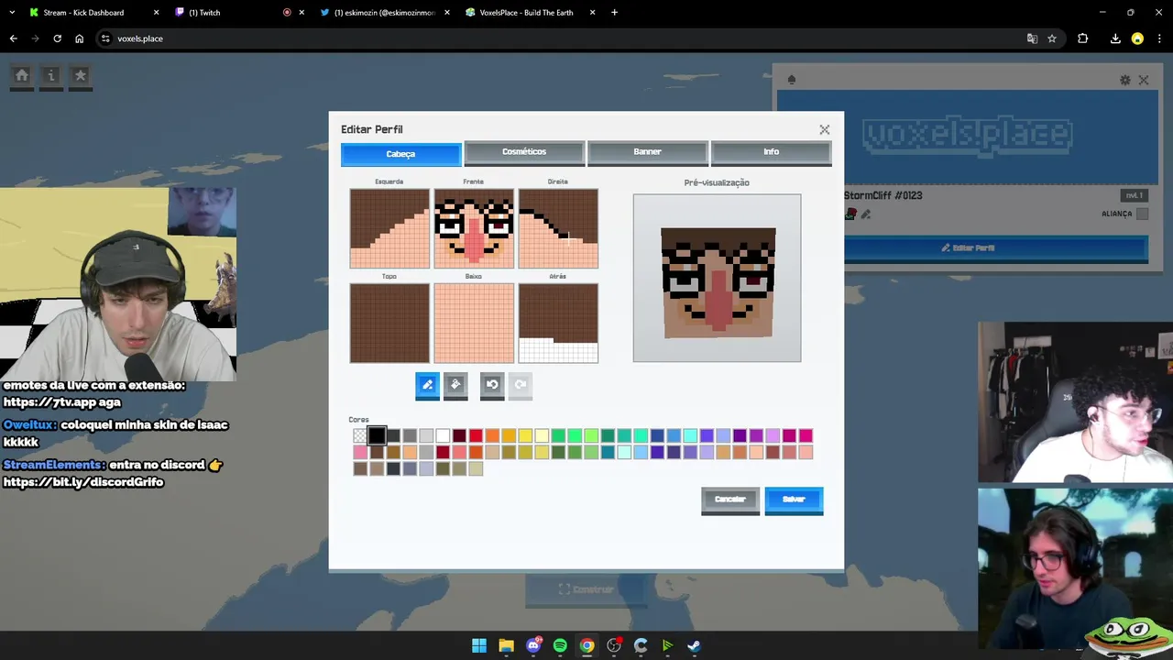Open the Chrome three-dot menu
Screen dimensions: 1173x660
pyautogui.click(x=1159, y=38)
